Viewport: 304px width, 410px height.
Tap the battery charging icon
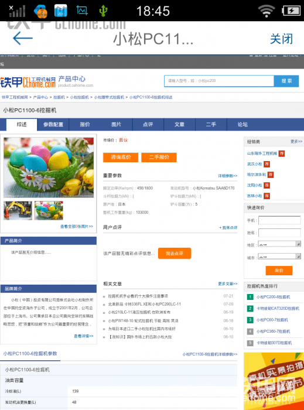[x=291, y=11]
